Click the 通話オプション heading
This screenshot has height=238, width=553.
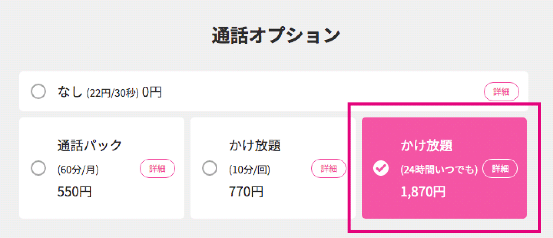[x=276, y=35]
